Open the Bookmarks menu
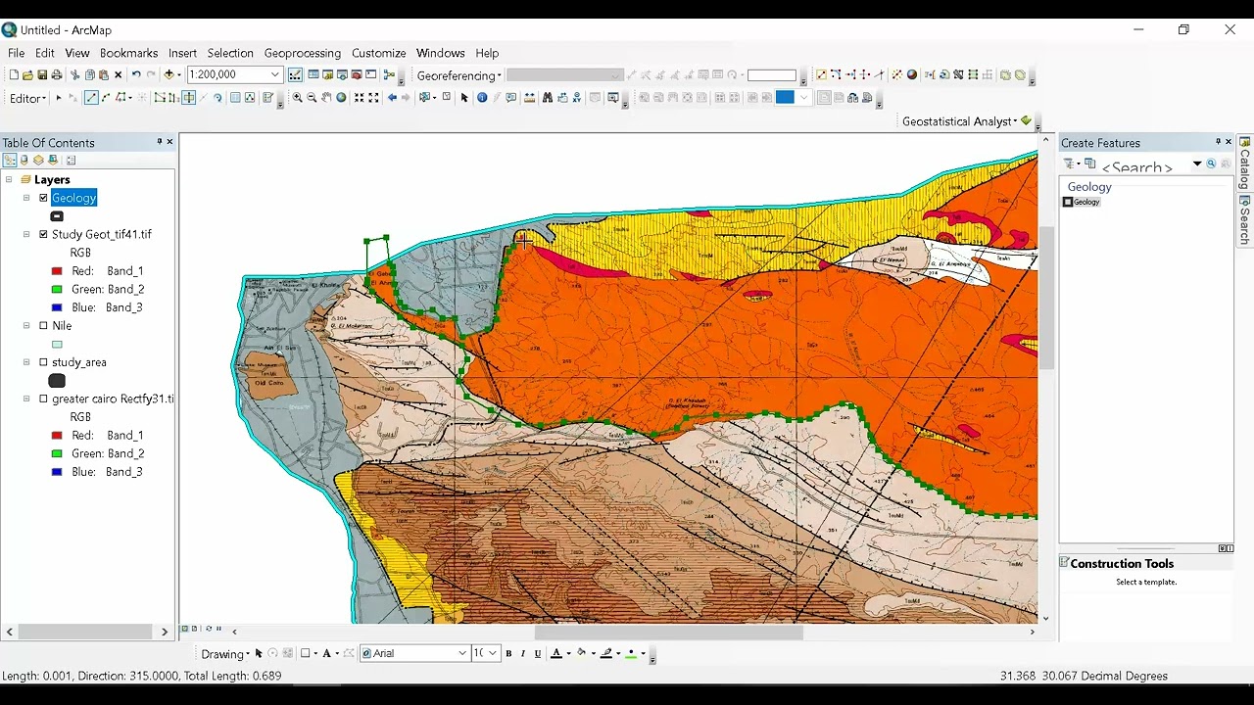Image resolution: width=1254 pixels, height=705 pixels. (x=128, y=53)
